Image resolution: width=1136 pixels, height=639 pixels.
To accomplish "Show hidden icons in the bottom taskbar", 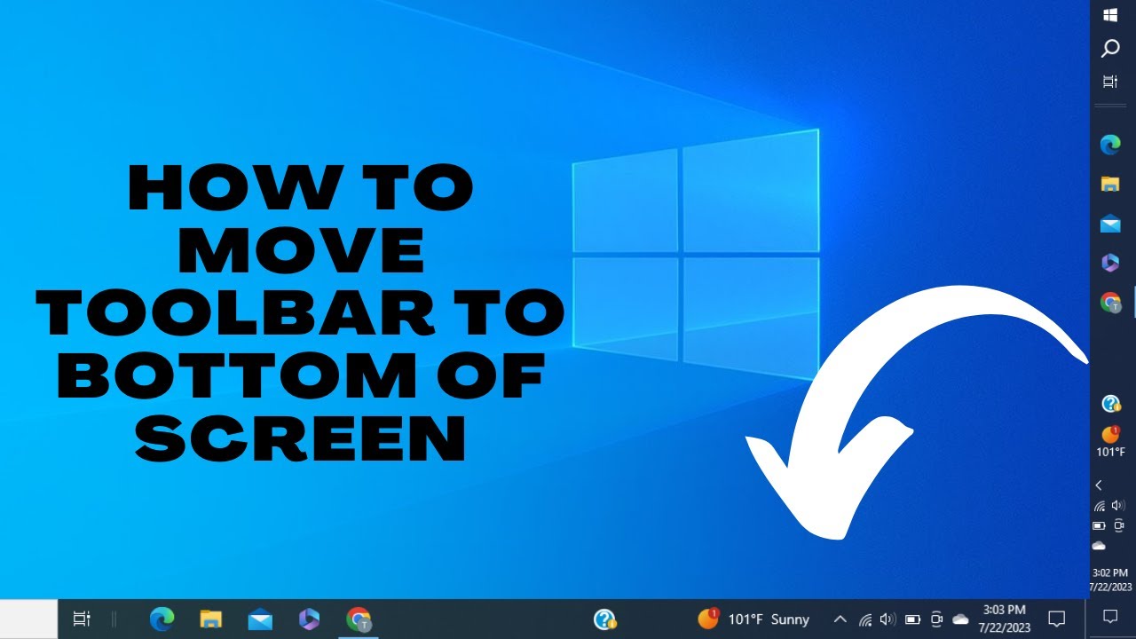I will 840,619.
